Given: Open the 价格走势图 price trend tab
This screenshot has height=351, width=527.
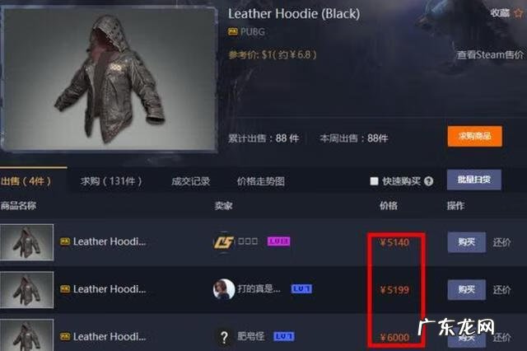Looking at the screenshot, I should 261,181.
